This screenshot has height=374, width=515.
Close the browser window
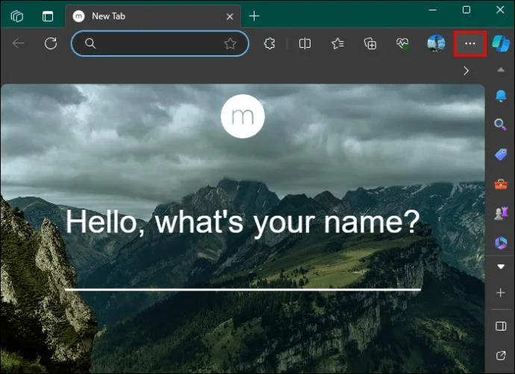tap(500, 10)
